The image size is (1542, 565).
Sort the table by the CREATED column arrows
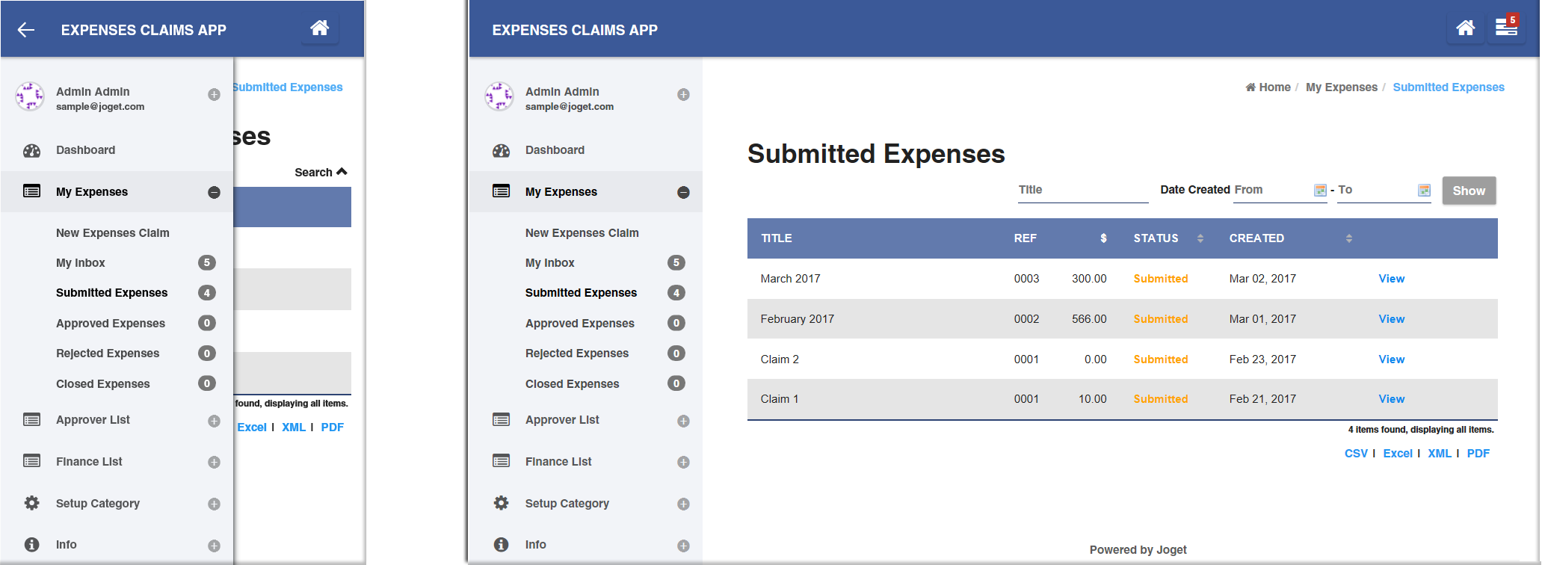point(1349,238)
